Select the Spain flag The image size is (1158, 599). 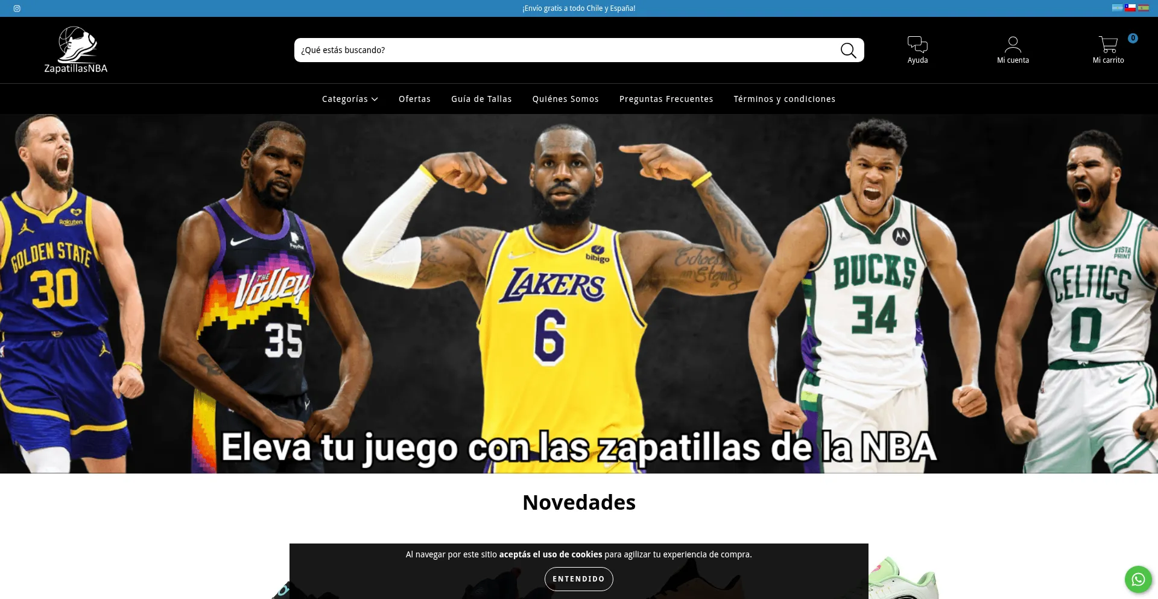[x=1143, y=8]
